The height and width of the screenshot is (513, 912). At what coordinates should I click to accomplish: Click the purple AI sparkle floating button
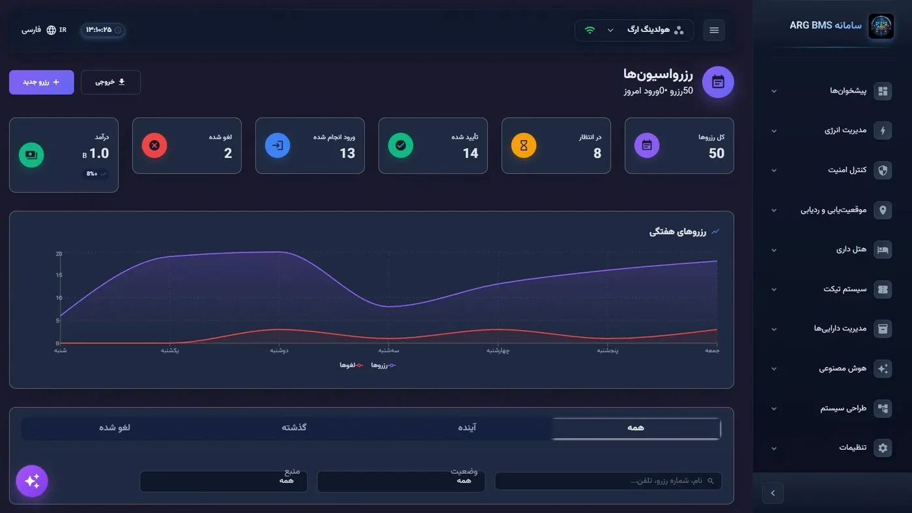(32, 481)
